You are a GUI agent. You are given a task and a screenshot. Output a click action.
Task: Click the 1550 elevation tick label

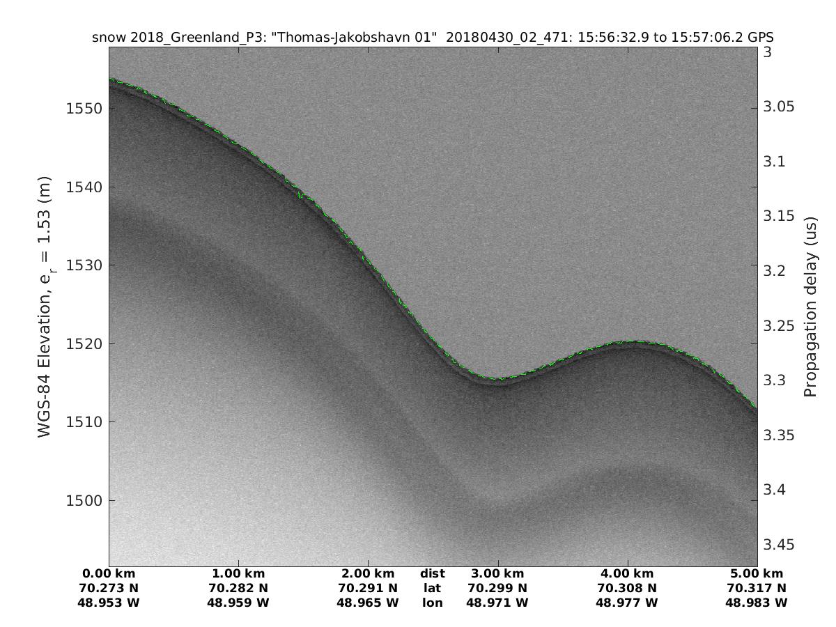pyautogui.click(x=84, y=109)
